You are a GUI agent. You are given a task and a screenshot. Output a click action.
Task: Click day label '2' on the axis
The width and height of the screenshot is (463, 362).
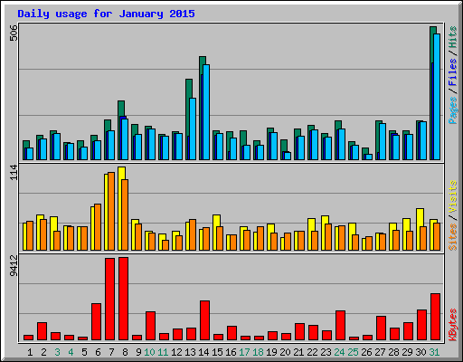pyautogui.click(x=43, y=352)
